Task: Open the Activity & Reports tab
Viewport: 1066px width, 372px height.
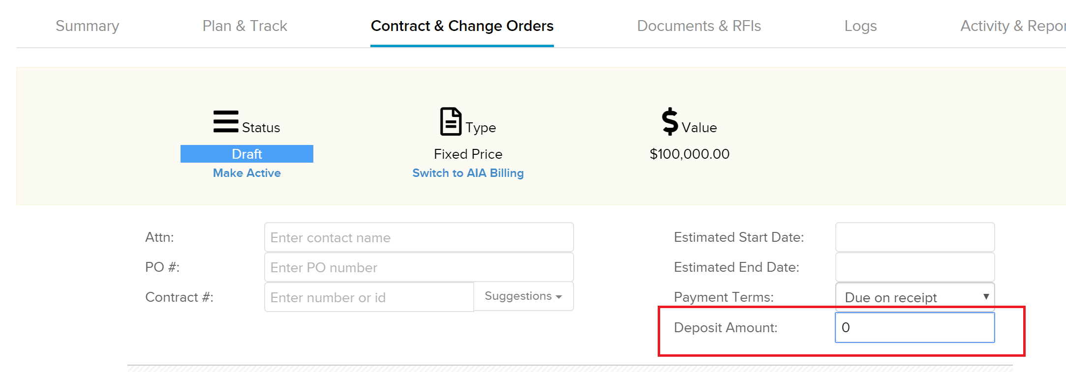Action: 1013,26
